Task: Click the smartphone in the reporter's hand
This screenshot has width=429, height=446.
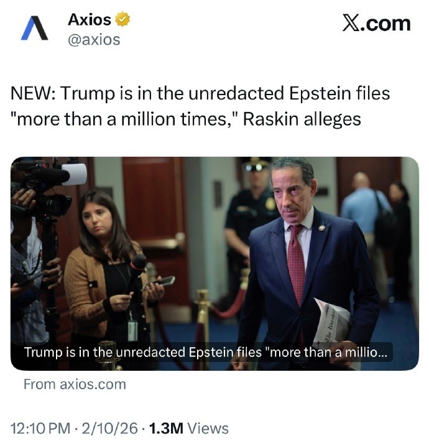Action: point(162,282)
